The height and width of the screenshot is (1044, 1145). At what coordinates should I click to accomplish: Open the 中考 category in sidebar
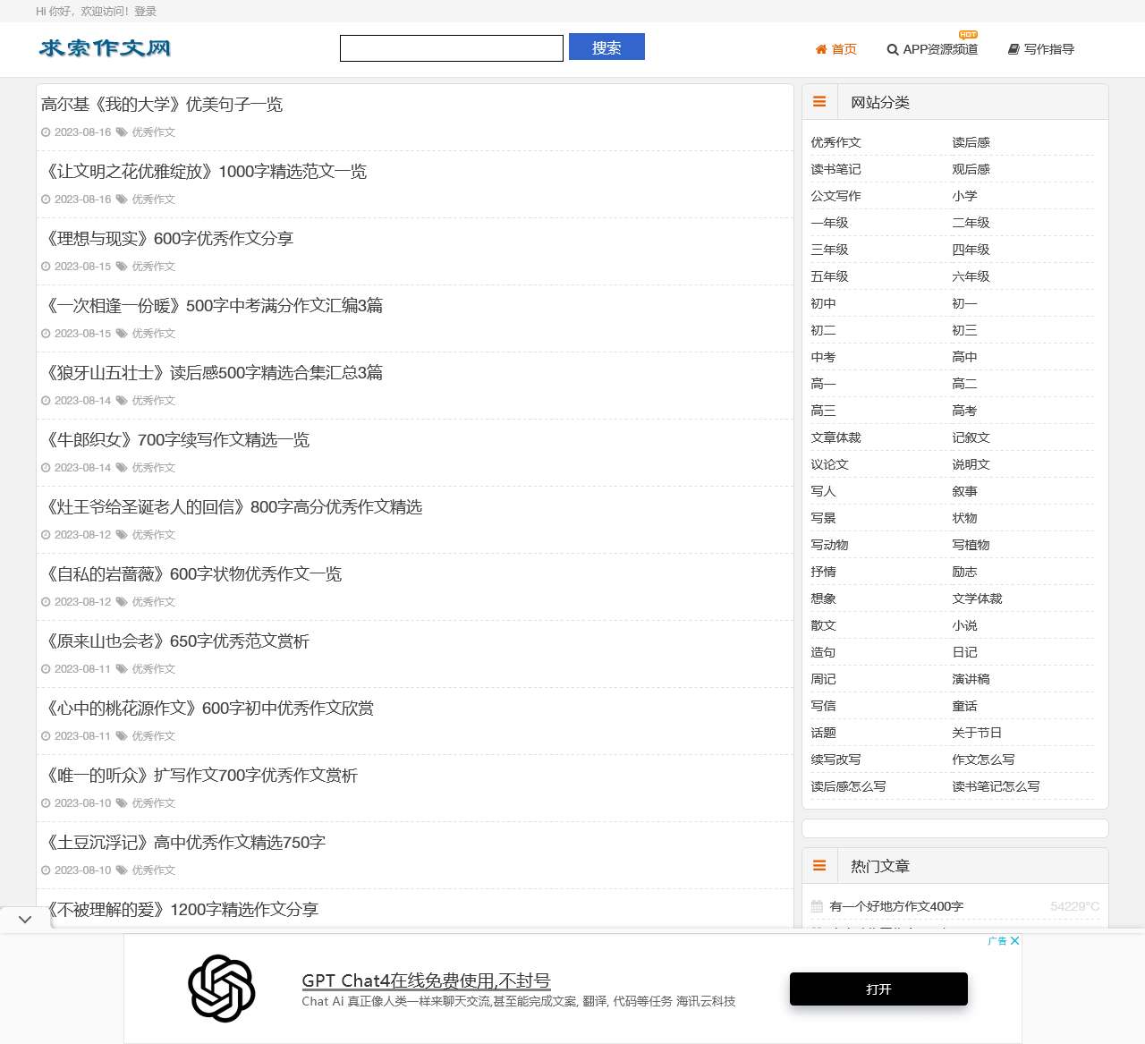click(x=823, y=357)
